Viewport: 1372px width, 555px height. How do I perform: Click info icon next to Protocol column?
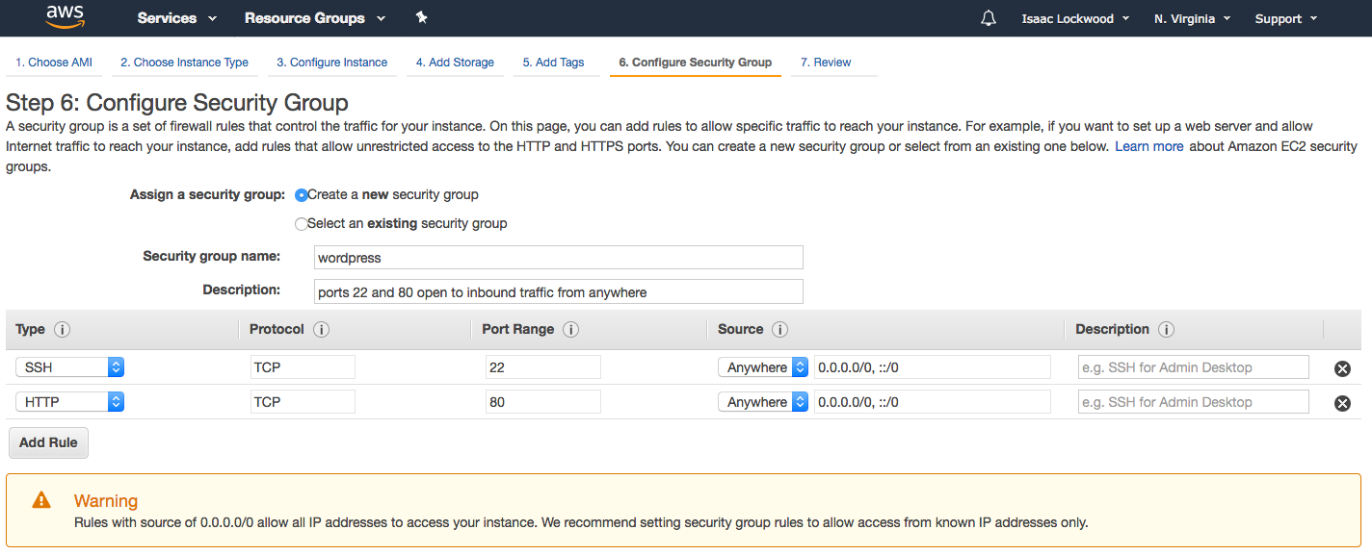pos(322,330)
